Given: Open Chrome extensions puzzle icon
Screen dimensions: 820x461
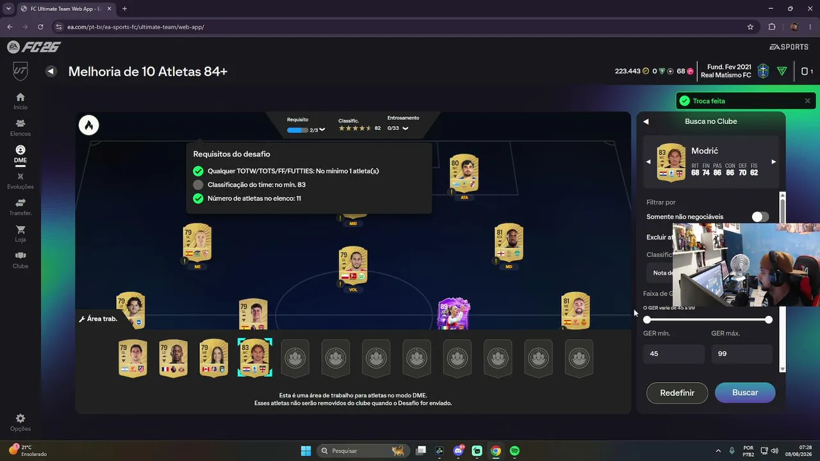Looking at the screenshot, I should coord(772,27).
